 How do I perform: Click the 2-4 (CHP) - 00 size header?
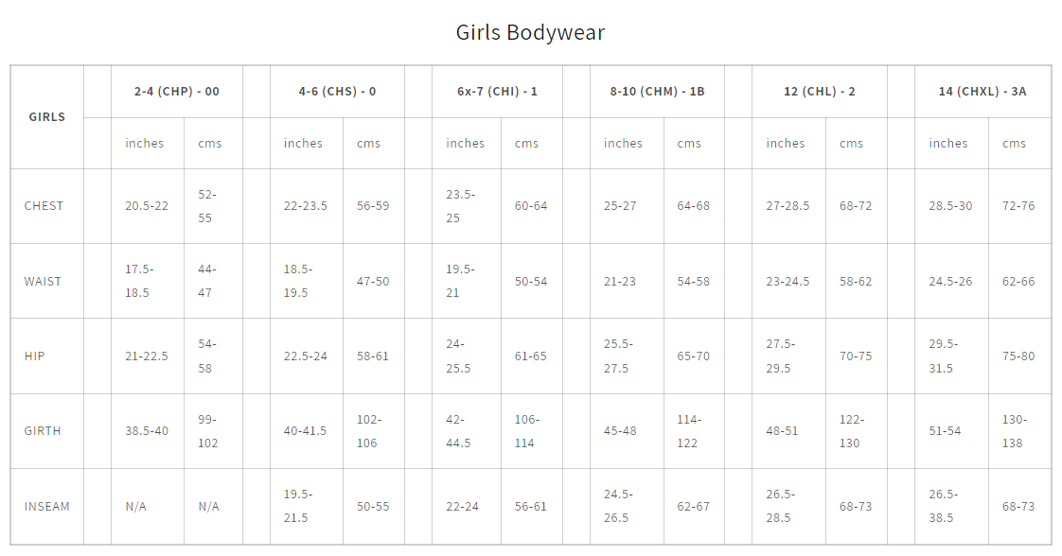point(176,92)
